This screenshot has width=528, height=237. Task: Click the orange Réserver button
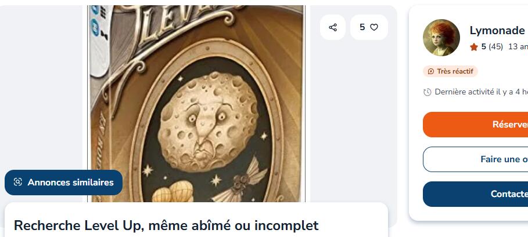click(476, 125)
